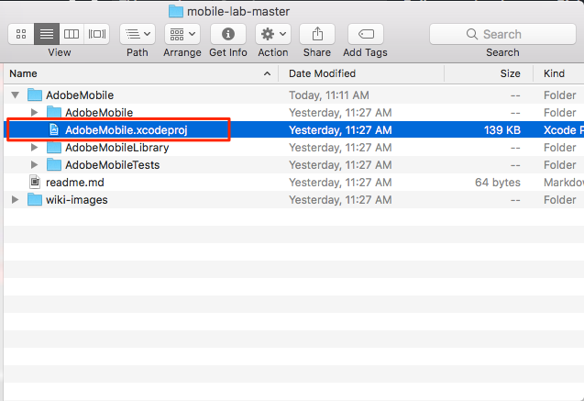The width and height of the screenshot is (584, 401).
Task: Click the mobile-lab-master window title
Action: tap(238, 12)
